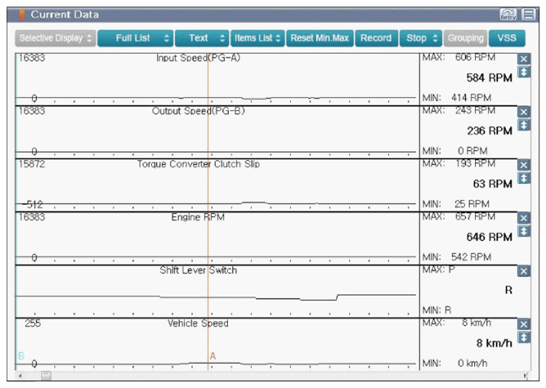Open the Full List dropdown
This screenshot has height=388, width=546.
(x=135, y=38)
